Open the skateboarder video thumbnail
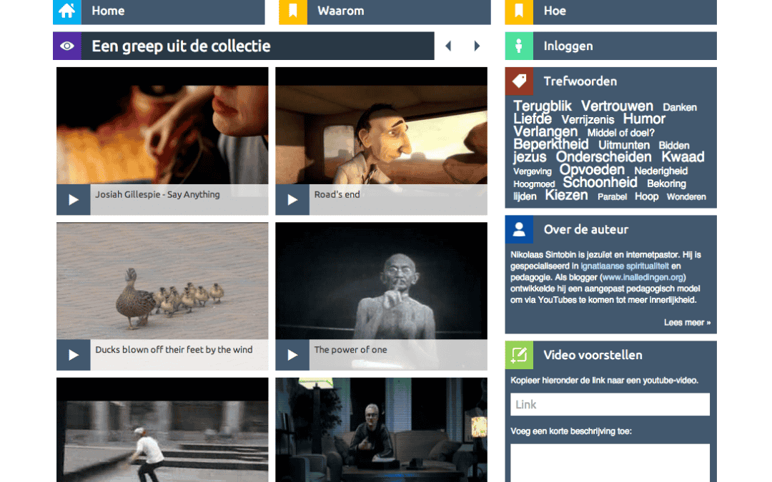The image size is (772, 482). click(x=162, y=430)
